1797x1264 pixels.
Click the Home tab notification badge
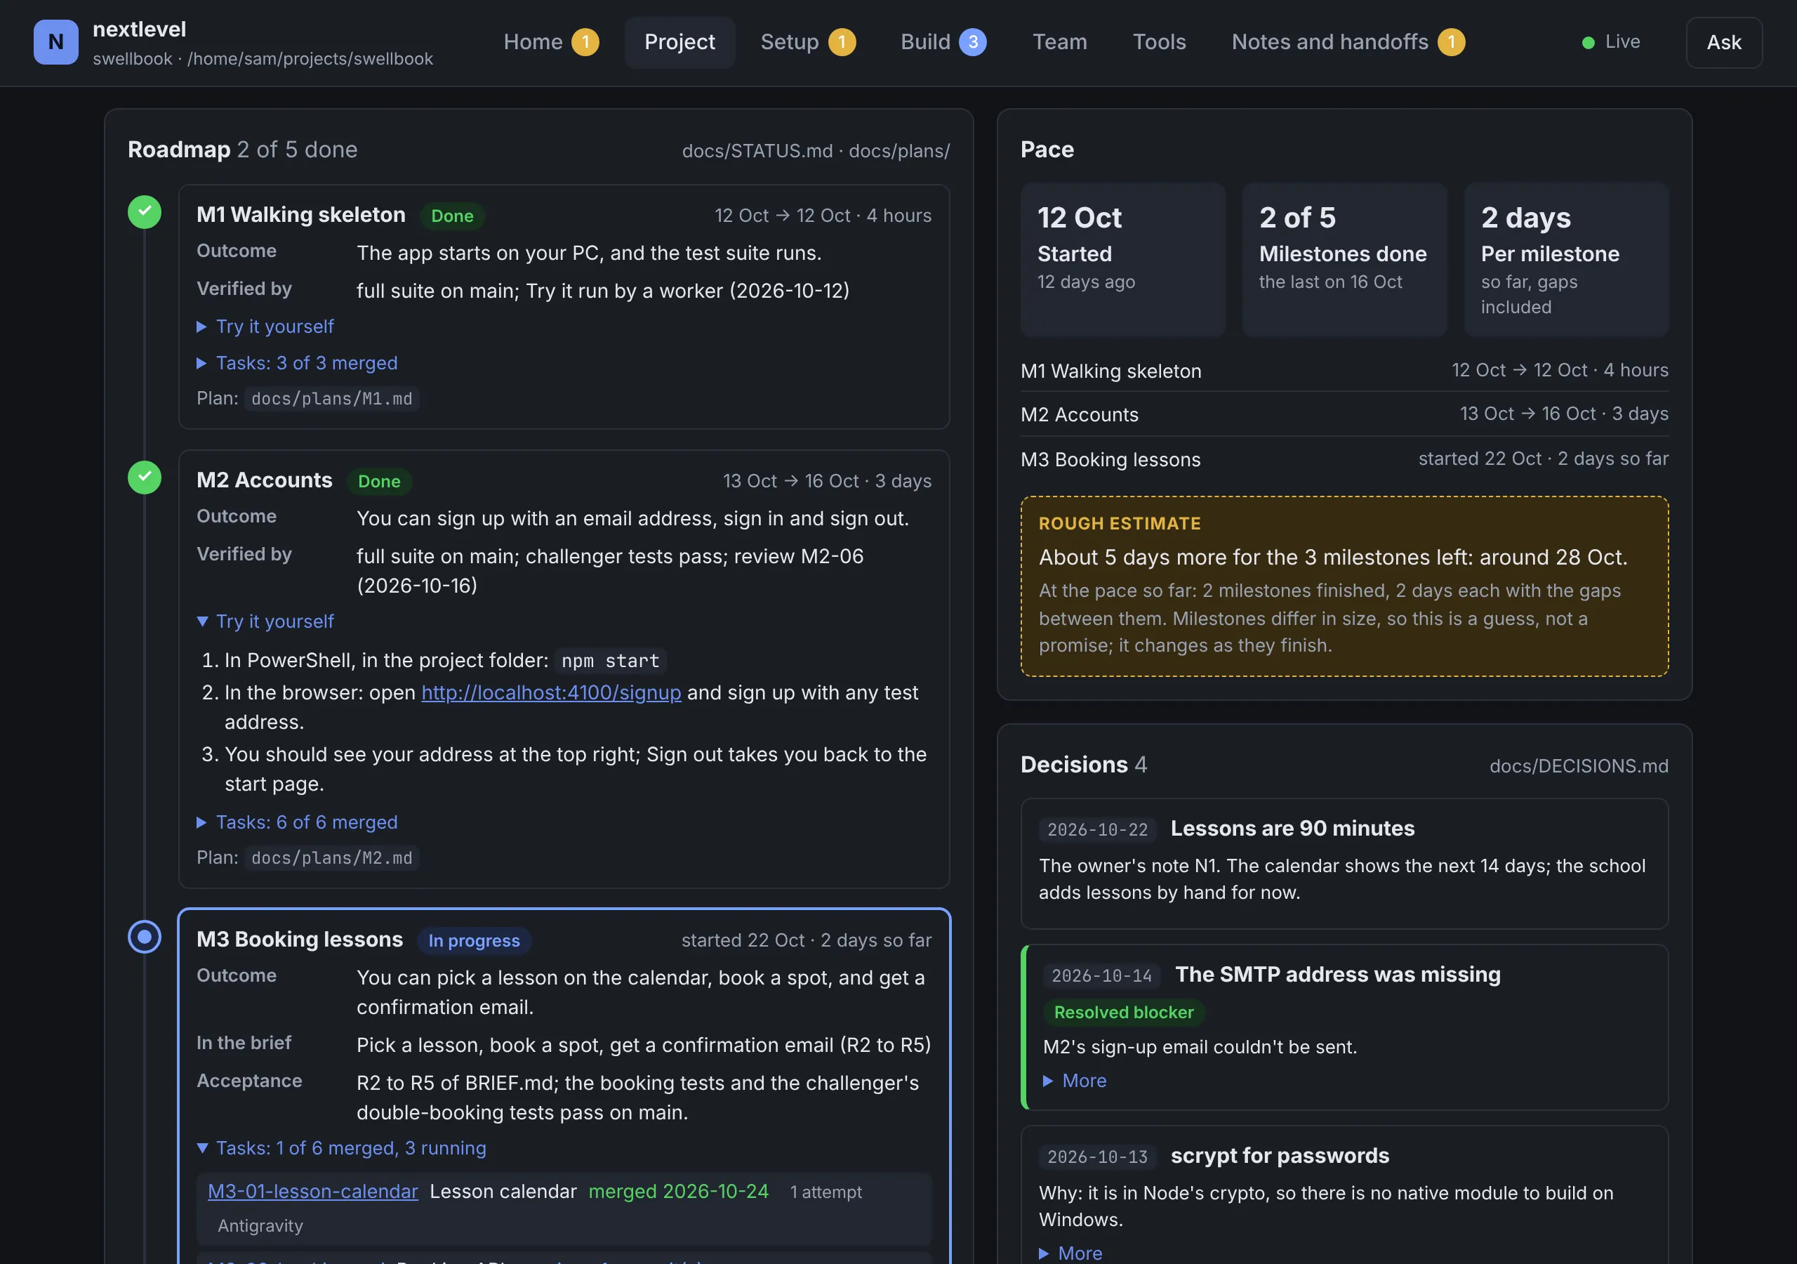tap(585, 42)
